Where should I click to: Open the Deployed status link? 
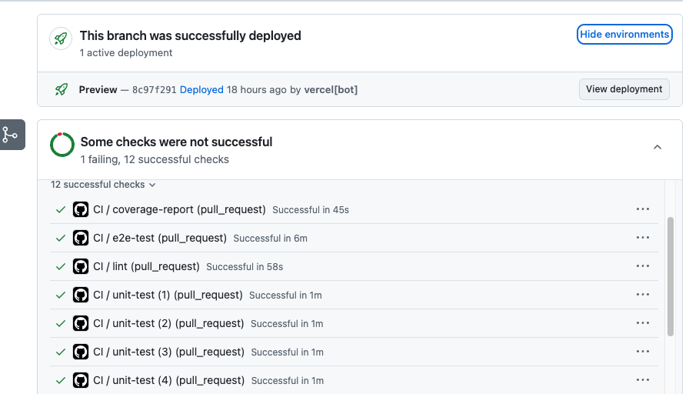tap(201, 90)
